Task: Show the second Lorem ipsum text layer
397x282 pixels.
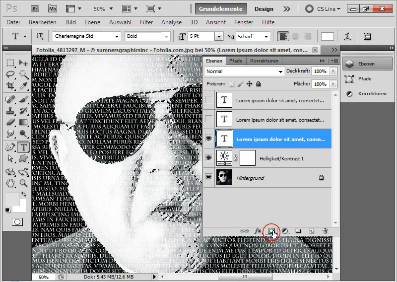Action: click(208, 119)
